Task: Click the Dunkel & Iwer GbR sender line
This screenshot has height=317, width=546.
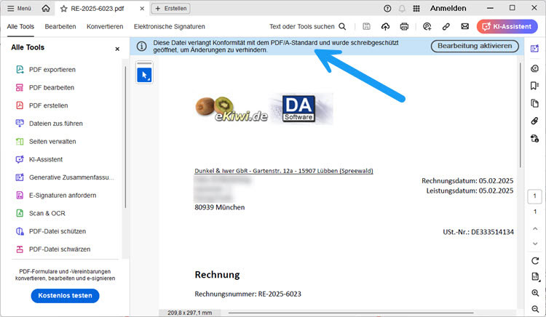Action: point(283,171)
